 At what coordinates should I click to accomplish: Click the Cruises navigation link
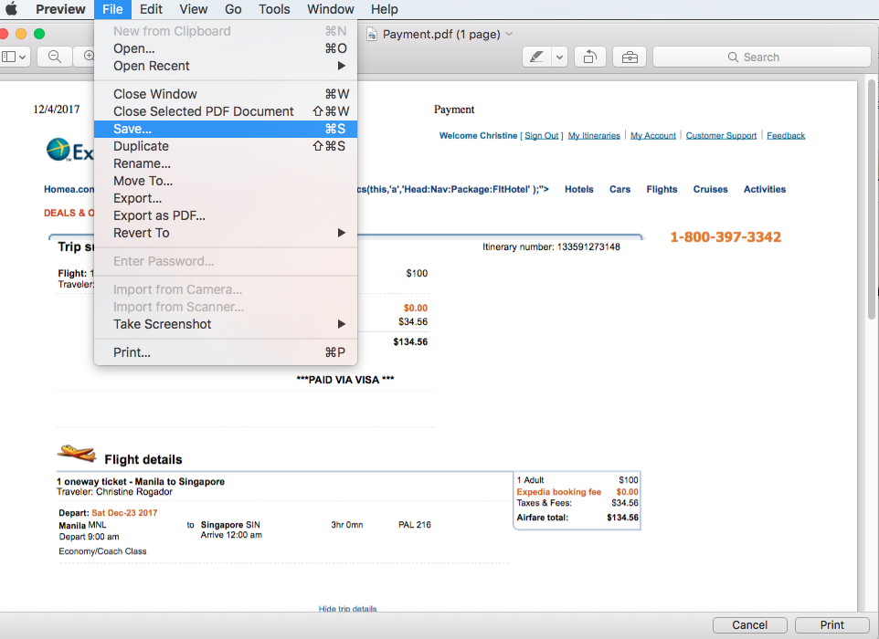[x=710, y=189]
